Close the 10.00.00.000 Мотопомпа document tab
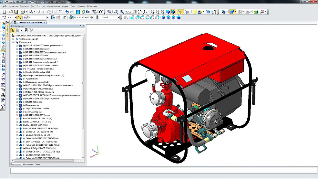This screenshot has height=179, width=318. tap(45, 23)
